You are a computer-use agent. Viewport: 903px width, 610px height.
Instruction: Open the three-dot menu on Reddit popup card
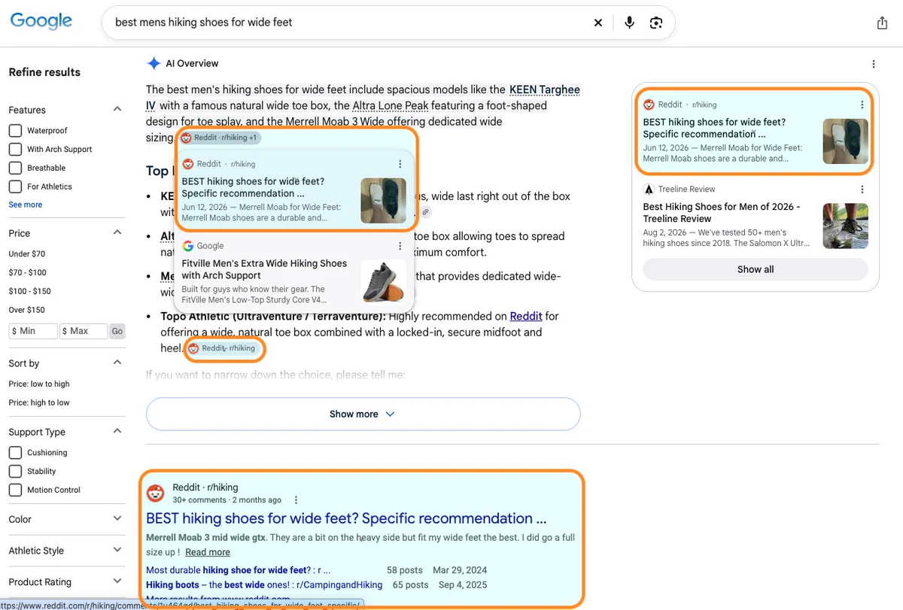pyautogui.click(x=400, y=164)
